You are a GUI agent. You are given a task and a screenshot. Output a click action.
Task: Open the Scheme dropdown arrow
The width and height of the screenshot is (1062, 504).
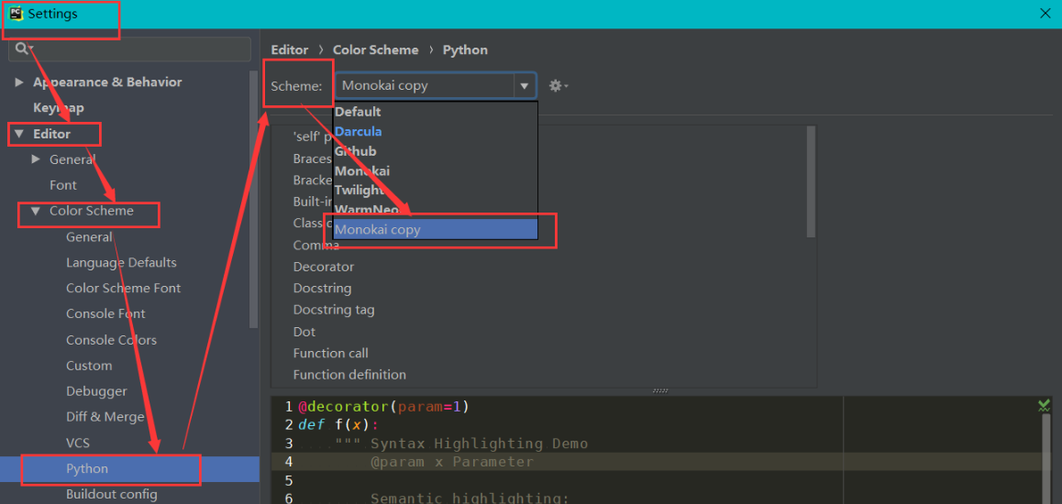[524, 86]
